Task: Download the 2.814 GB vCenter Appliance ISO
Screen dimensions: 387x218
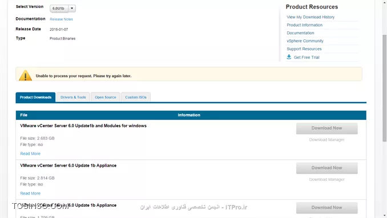Action: (x=326, y=168)
